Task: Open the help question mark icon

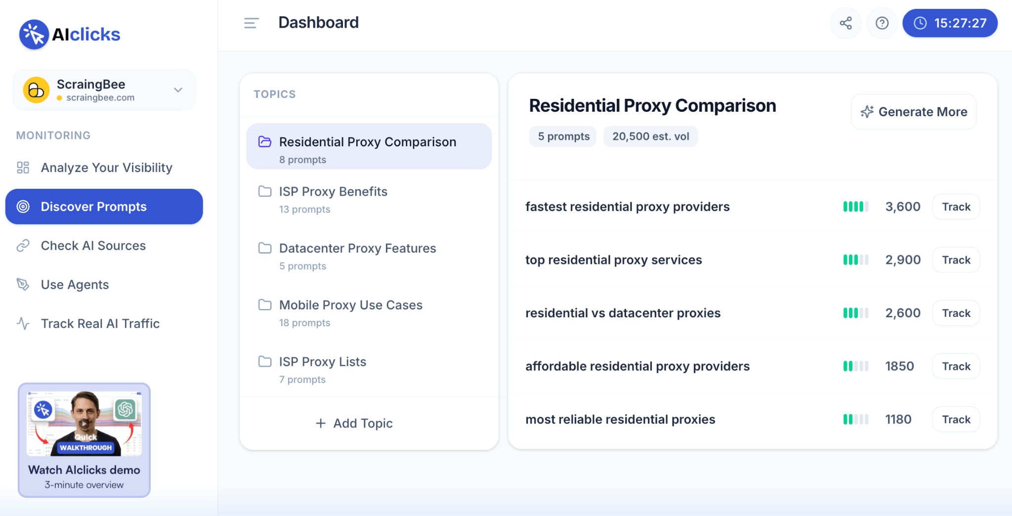Action: [x=882, y=23]
